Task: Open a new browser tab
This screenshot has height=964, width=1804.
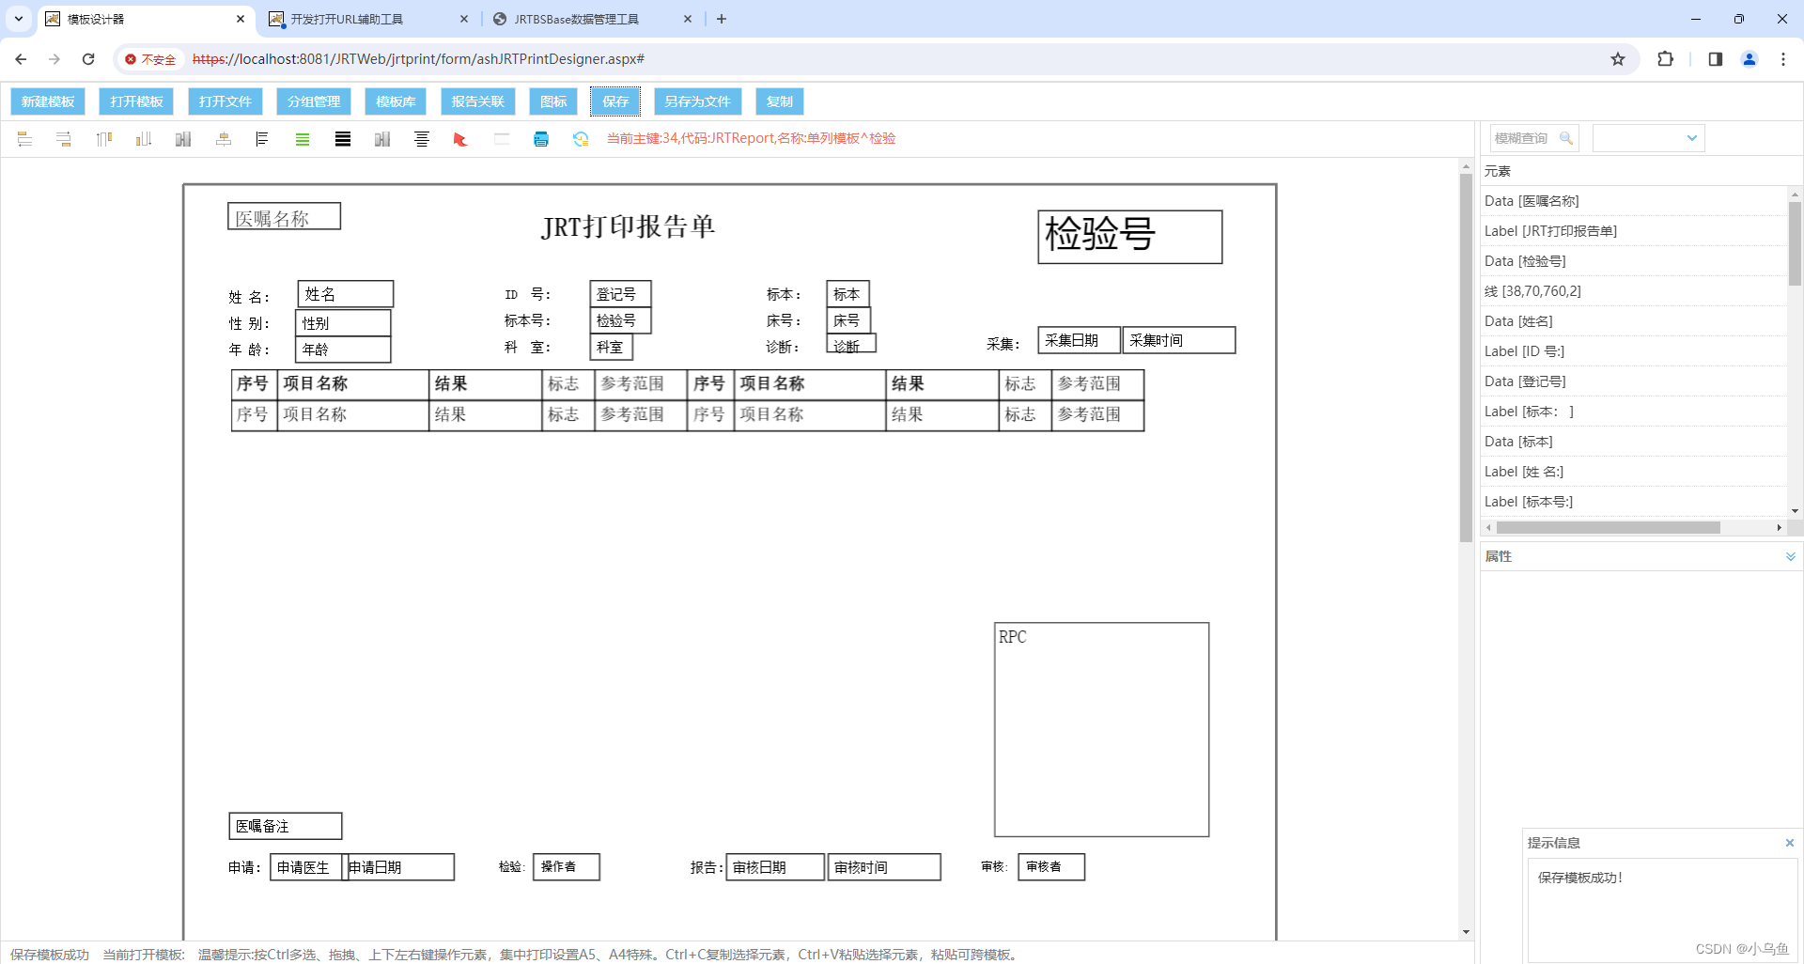Action: coord(722,19)
